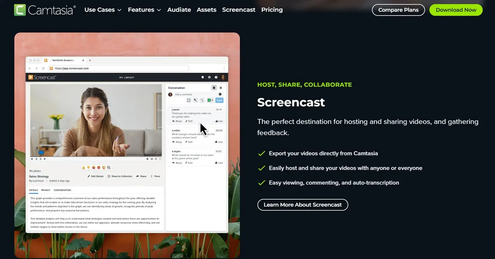
Task: Click the Download Now button
Action: 456,10
